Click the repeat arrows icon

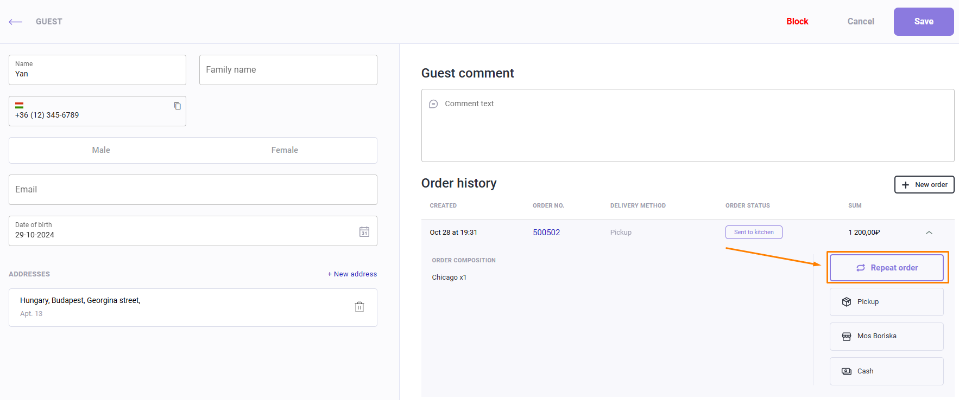click(861, 268)
